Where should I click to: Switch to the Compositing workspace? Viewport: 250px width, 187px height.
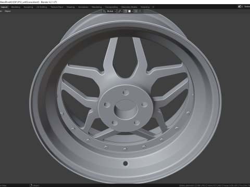[x=111, y=7]
